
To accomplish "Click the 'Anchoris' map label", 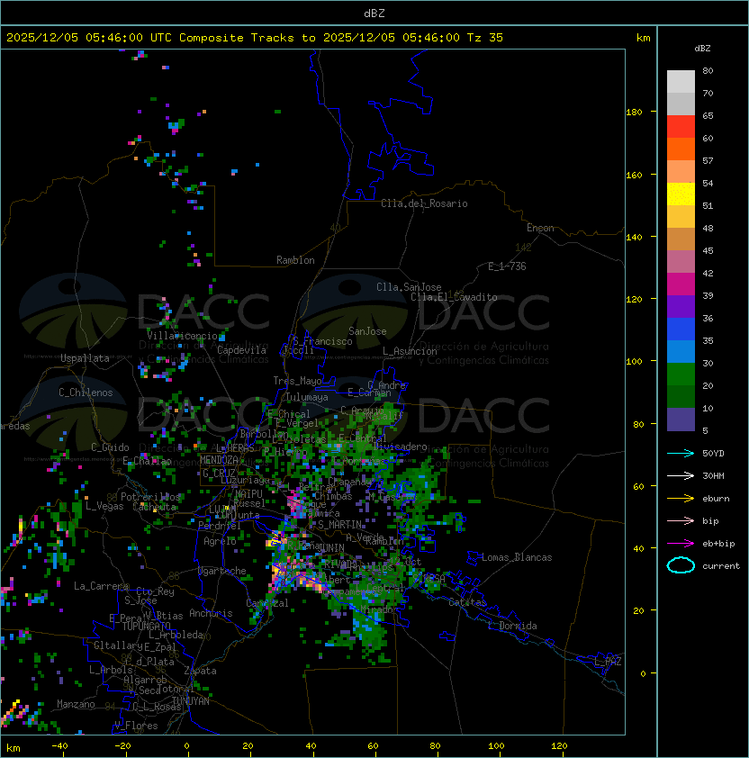I will tap(211, 613).
